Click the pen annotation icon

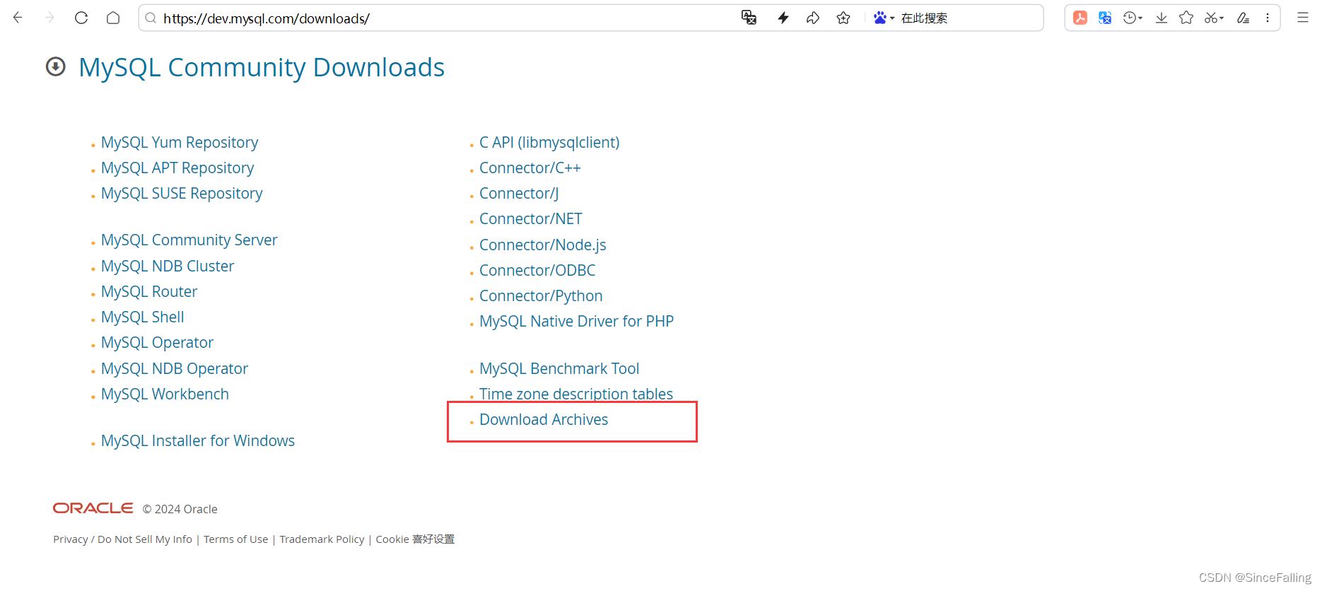click(x=1243, y=18)
